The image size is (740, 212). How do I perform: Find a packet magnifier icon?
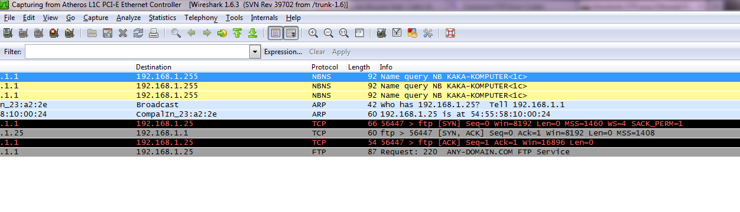click(176, 33)
